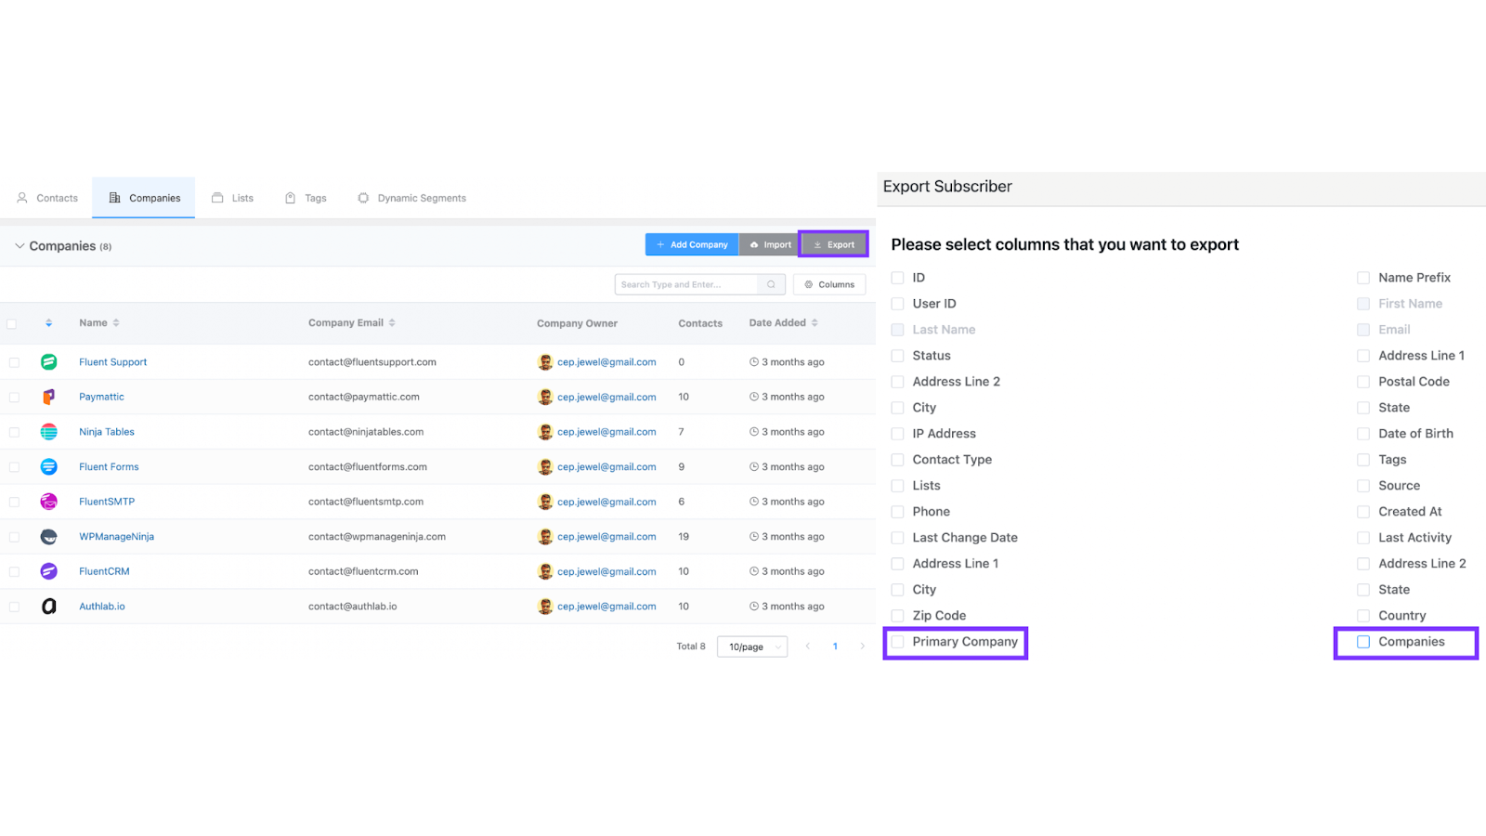Click the WPManageNinja company logo icon
Image resolution: width=1486 pixels, height=836 pixels.
coord(49,537)
